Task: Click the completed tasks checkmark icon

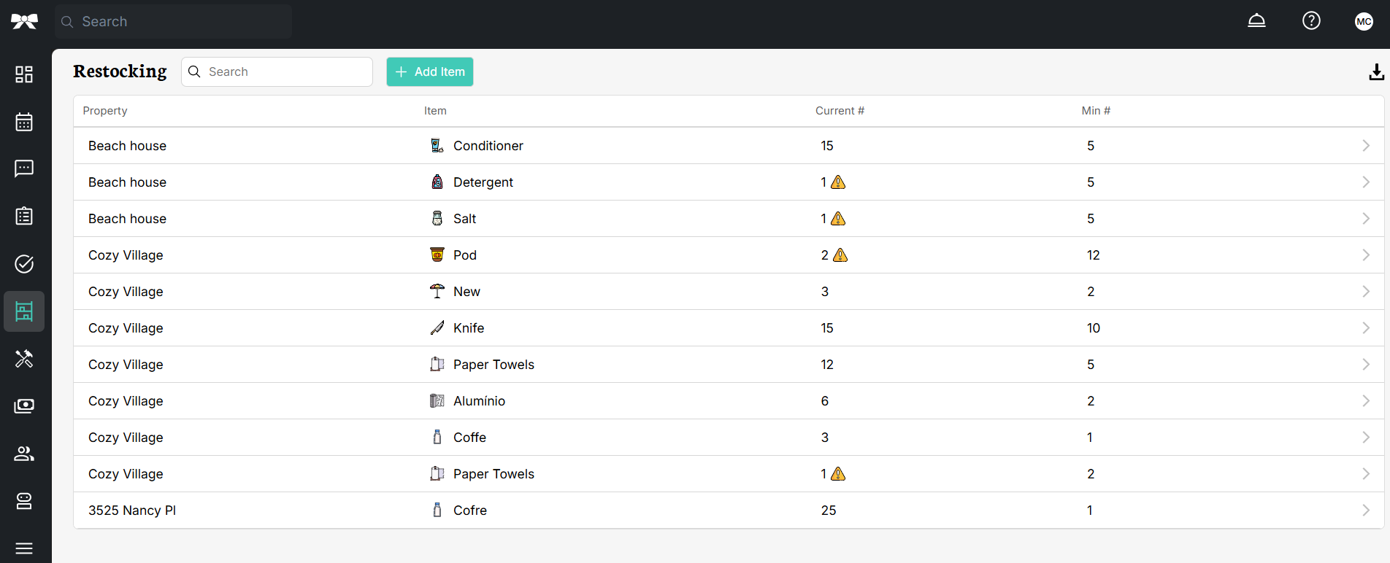Action: click(24, 264)
